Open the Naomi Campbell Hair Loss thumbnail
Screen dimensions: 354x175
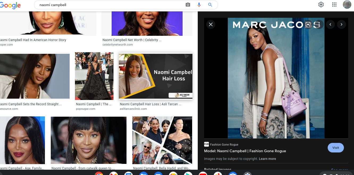click(x=155, y=76)
